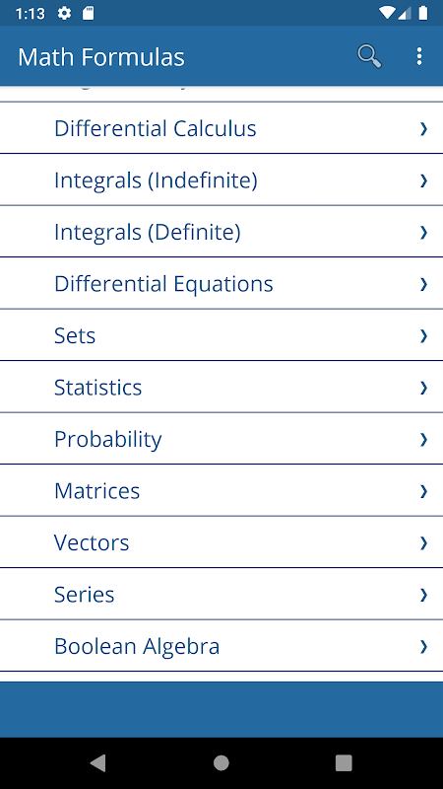
Task: Tap the settings gear in status bar
Action: (64, 13)
